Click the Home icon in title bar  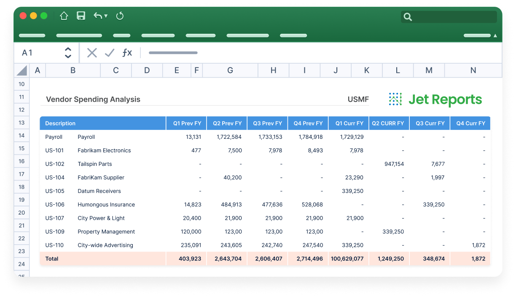64,16
